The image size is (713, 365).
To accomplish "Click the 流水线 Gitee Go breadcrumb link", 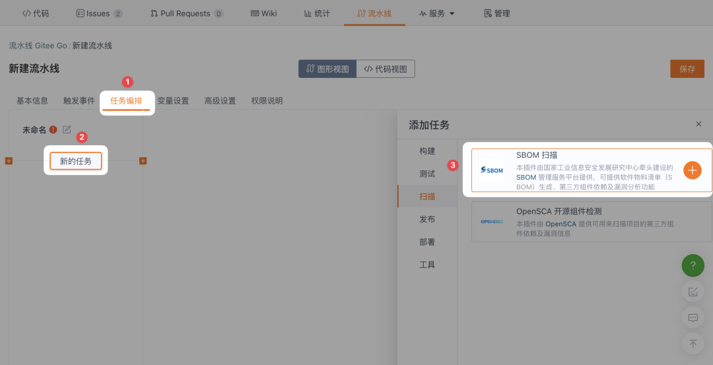I will tap(38, 46).
